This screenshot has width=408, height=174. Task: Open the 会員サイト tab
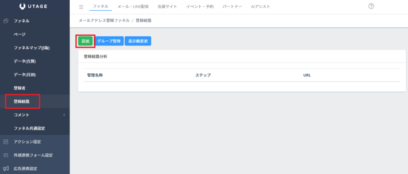(x=167, y=7)
